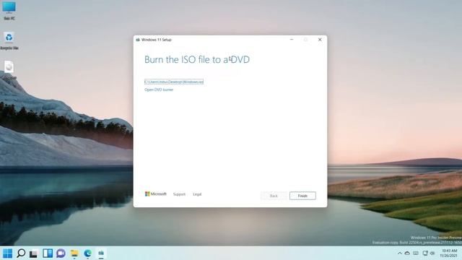Click the Open DVD burner link
This screenshot has height=260, width=462.
click(159, 90)
